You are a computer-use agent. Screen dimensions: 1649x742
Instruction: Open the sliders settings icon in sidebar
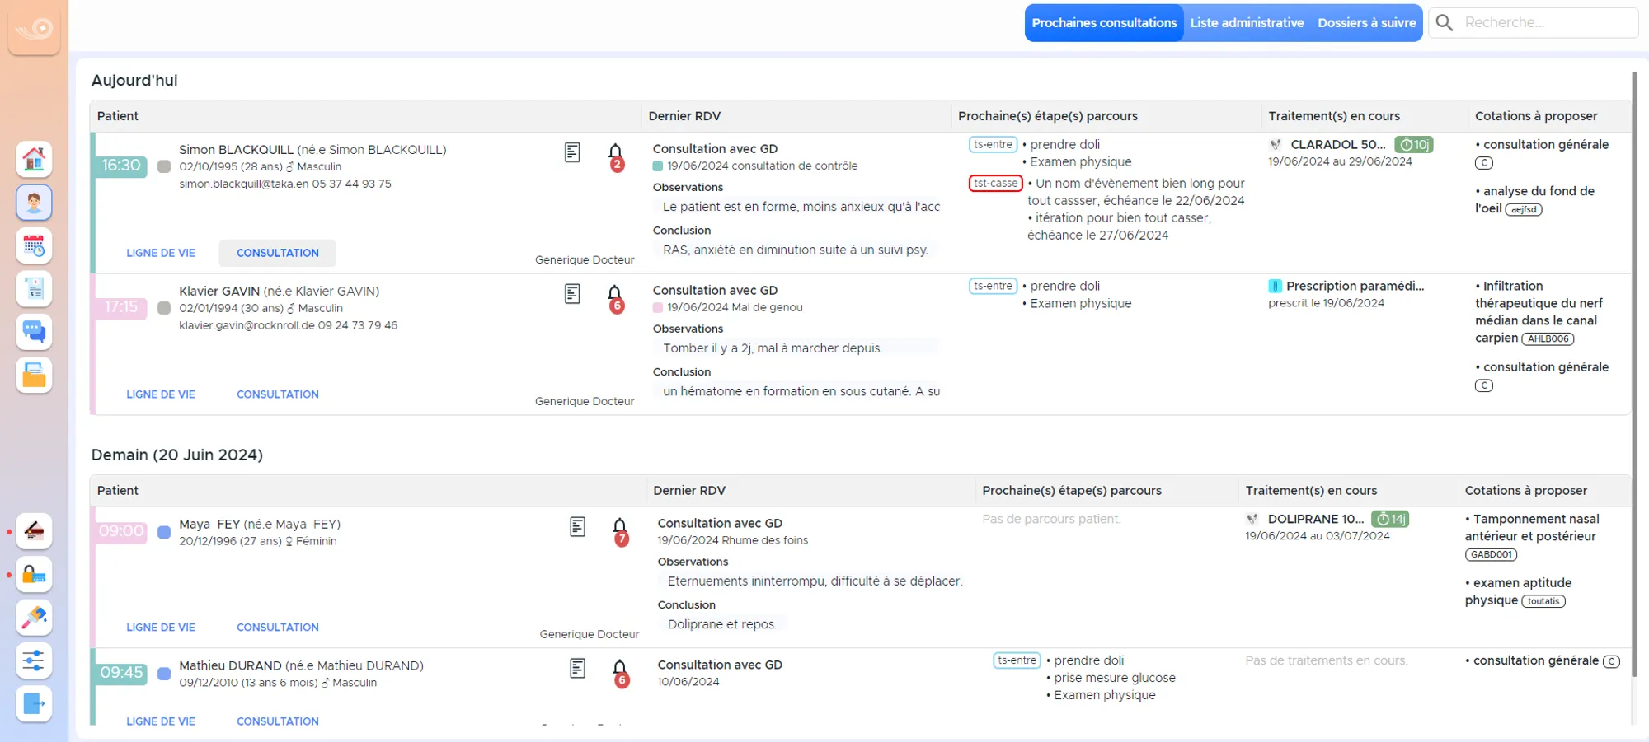point(34,660)
